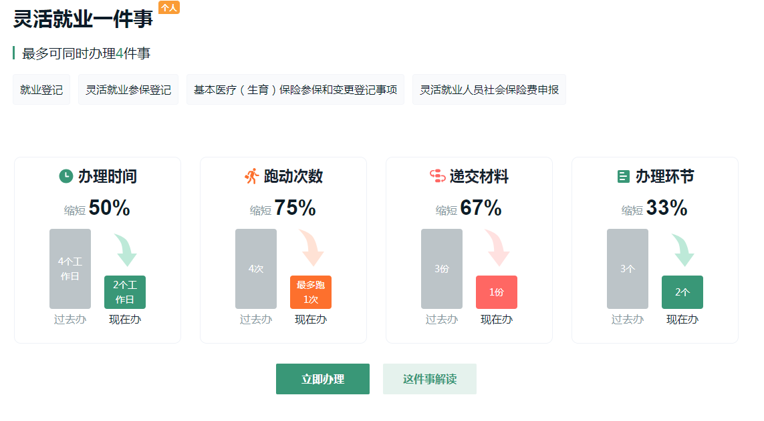Image resolution: width=764 pixels, height=421 pixels.
Task: Open the 这件事解读 button
Action: coord(430,379)
